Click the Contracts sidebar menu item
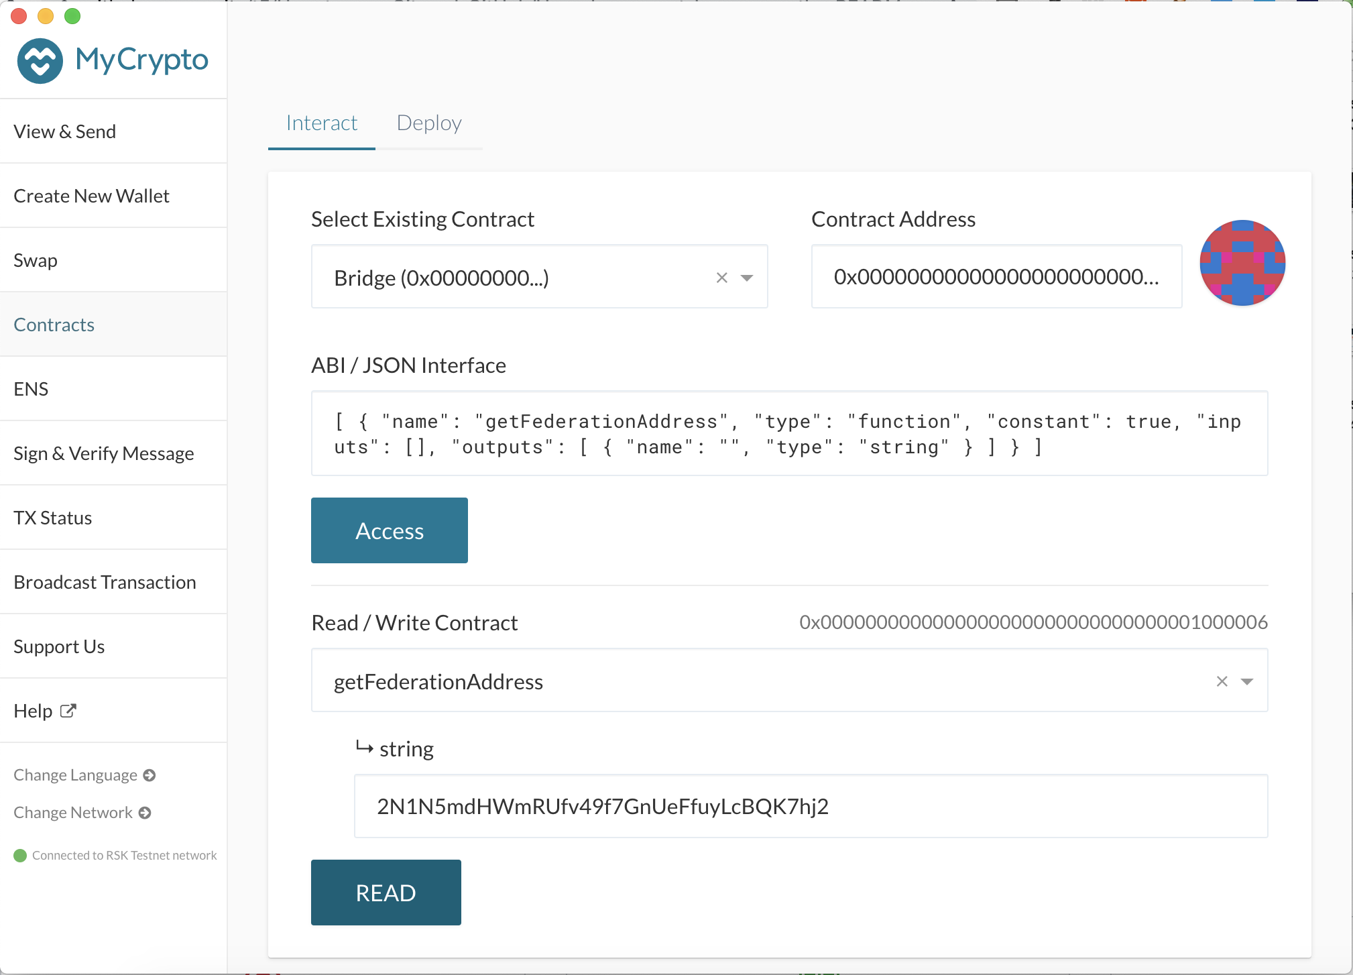This screenshot has height=975, width=1353. coord(54,324)
